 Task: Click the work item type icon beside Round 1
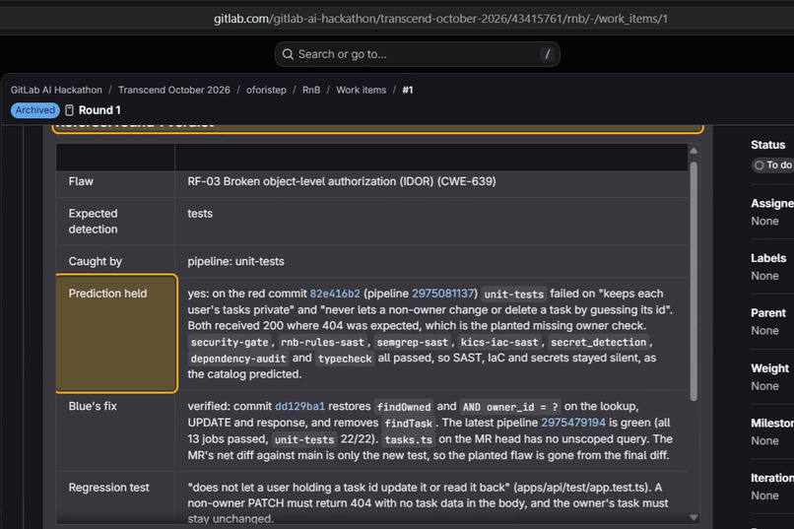point(69,110)
